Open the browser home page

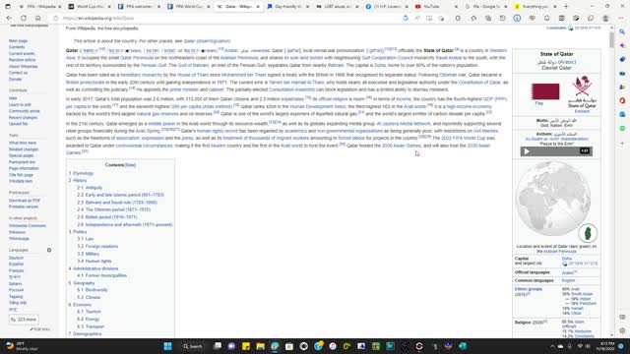pyautogui.click(x=37, y=18)
